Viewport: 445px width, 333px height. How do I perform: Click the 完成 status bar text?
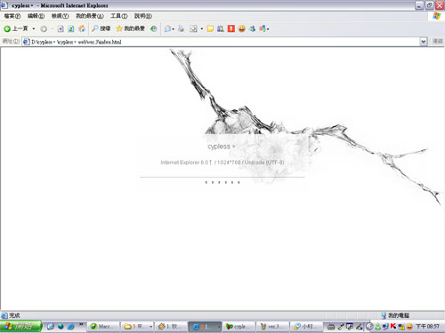coord(14,315)
